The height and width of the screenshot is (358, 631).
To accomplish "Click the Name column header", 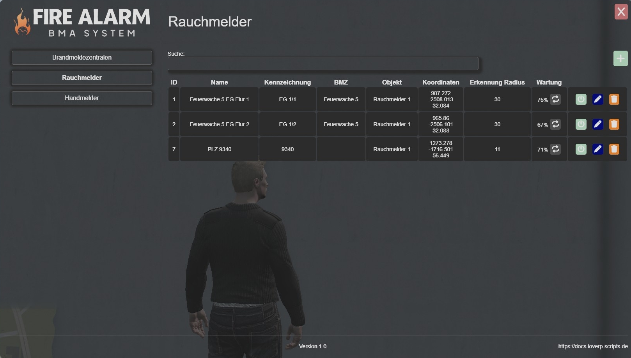I will (x=219, y=82).
